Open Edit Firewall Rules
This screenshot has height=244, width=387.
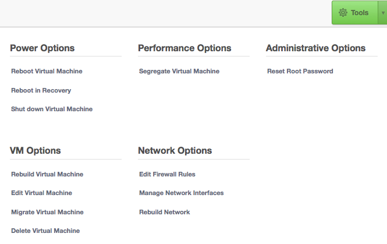click(167, 174)
